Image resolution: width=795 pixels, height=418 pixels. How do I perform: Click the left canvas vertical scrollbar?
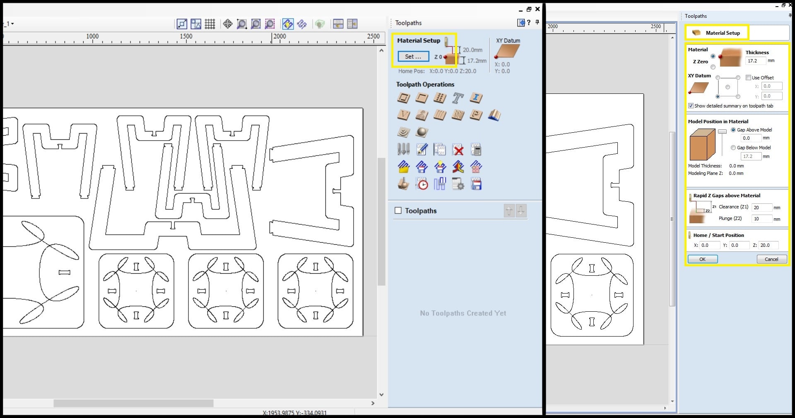coord(381,221)
